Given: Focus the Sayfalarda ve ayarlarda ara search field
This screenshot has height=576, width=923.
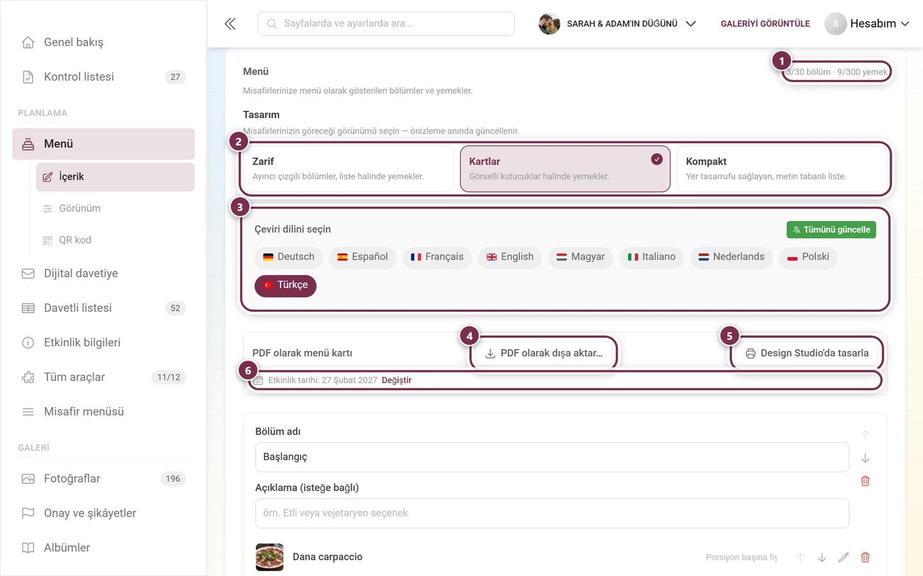Looking at the screenshot, I should click(x=386, y=24).
